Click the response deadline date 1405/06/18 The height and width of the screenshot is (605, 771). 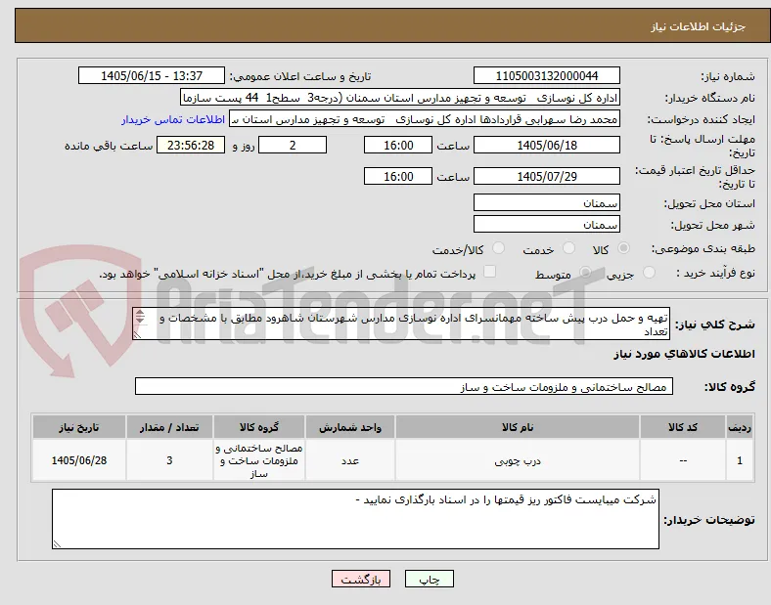pyautogui.click(x=547, y=145)
